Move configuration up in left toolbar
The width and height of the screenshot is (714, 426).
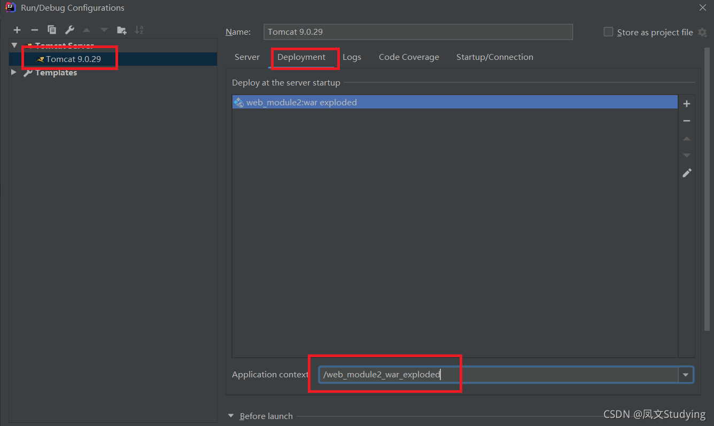tap(87, 30)
